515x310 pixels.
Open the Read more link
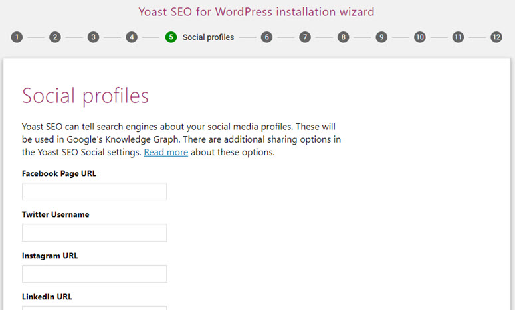[166, 152]
